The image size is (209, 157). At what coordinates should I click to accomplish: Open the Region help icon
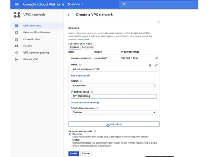pos(81,81)
